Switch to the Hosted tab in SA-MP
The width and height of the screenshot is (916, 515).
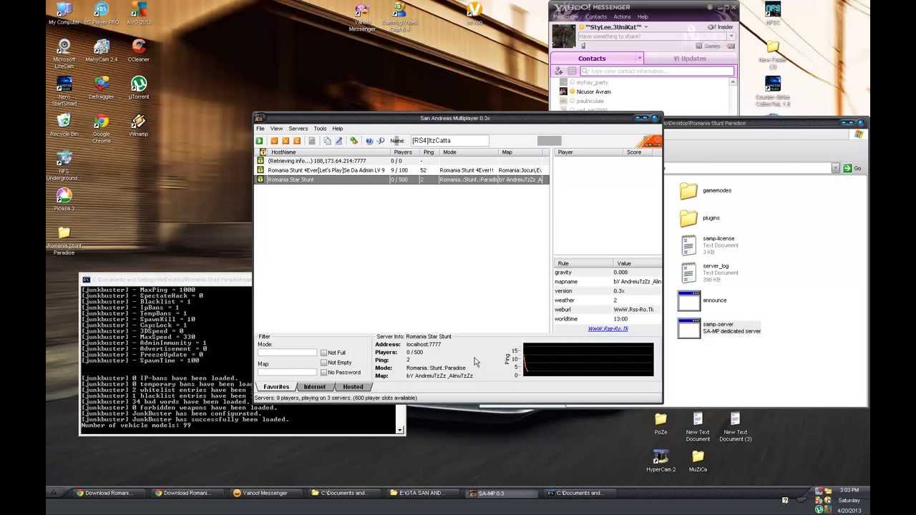tap(353, 387)
